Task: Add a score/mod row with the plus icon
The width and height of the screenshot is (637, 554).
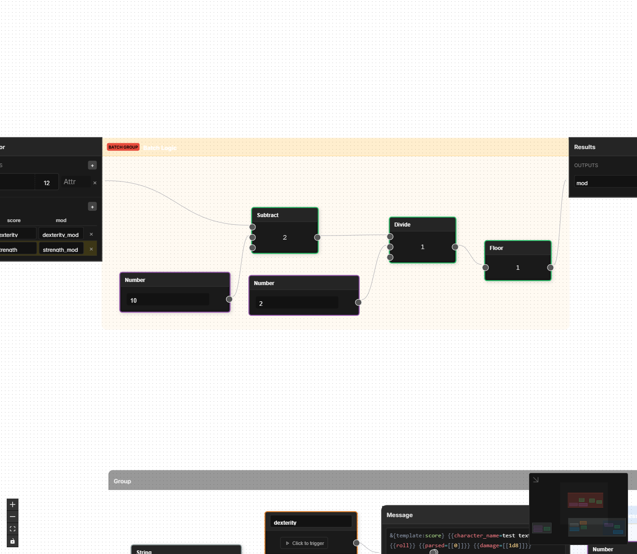Action: [92, 206]
